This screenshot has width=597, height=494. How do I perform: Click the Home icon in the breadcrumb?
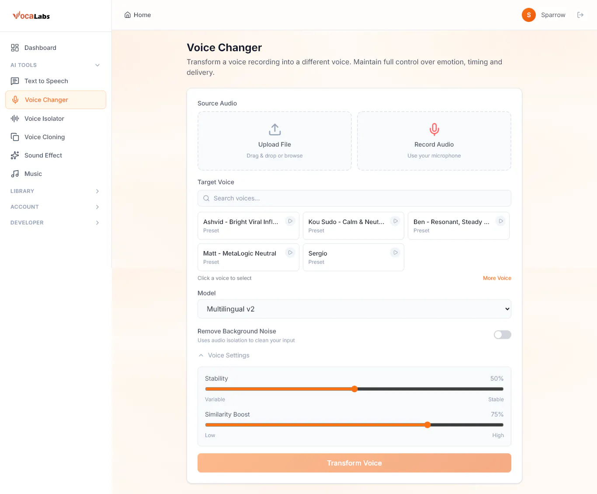pyautogui.click(x=128, y=15)
